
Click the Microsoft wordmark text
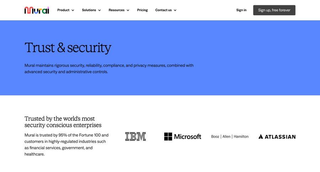(x=188, y=136)
